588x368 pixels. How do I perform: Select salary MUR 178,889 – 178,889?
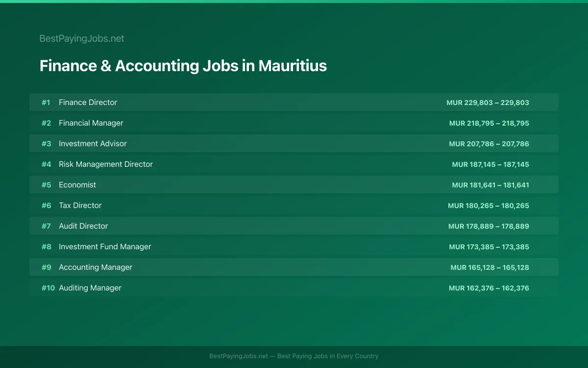click(x=489, y=226)
